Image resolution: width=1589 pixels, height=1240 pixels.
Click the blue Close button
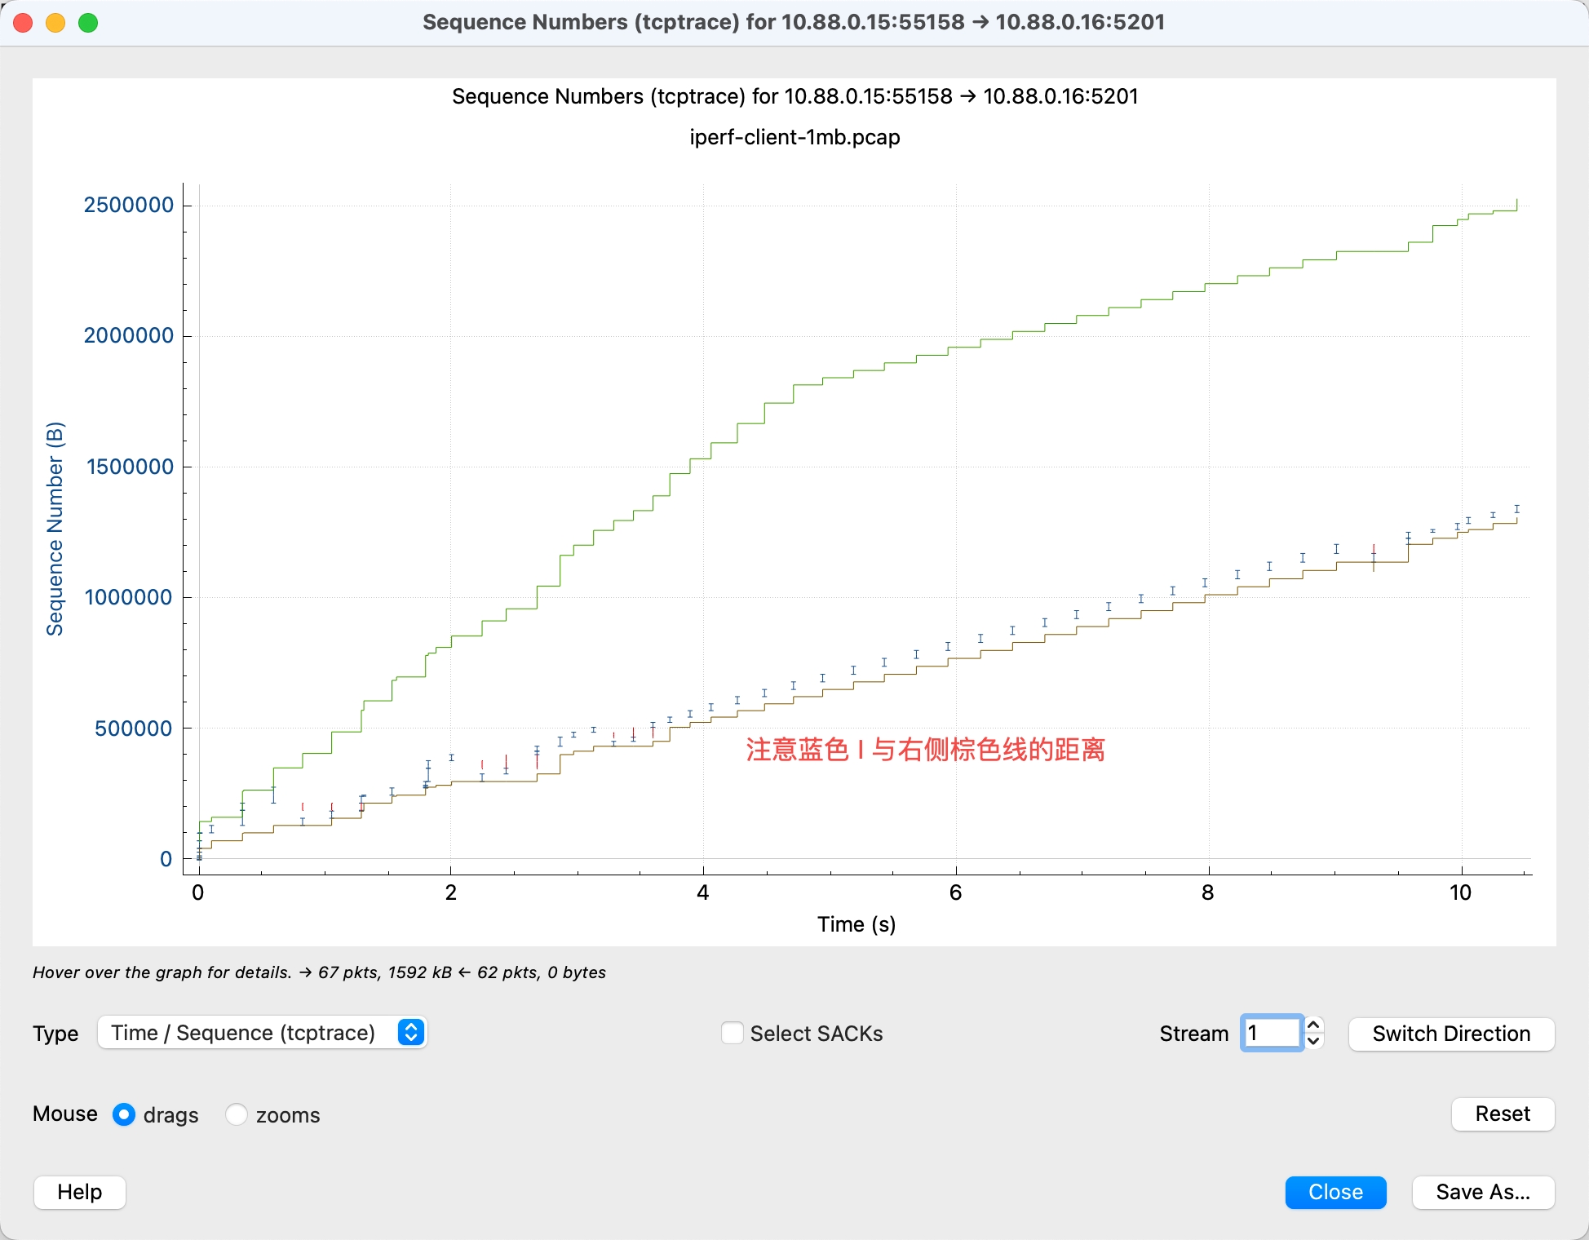coord(1335,1192)
